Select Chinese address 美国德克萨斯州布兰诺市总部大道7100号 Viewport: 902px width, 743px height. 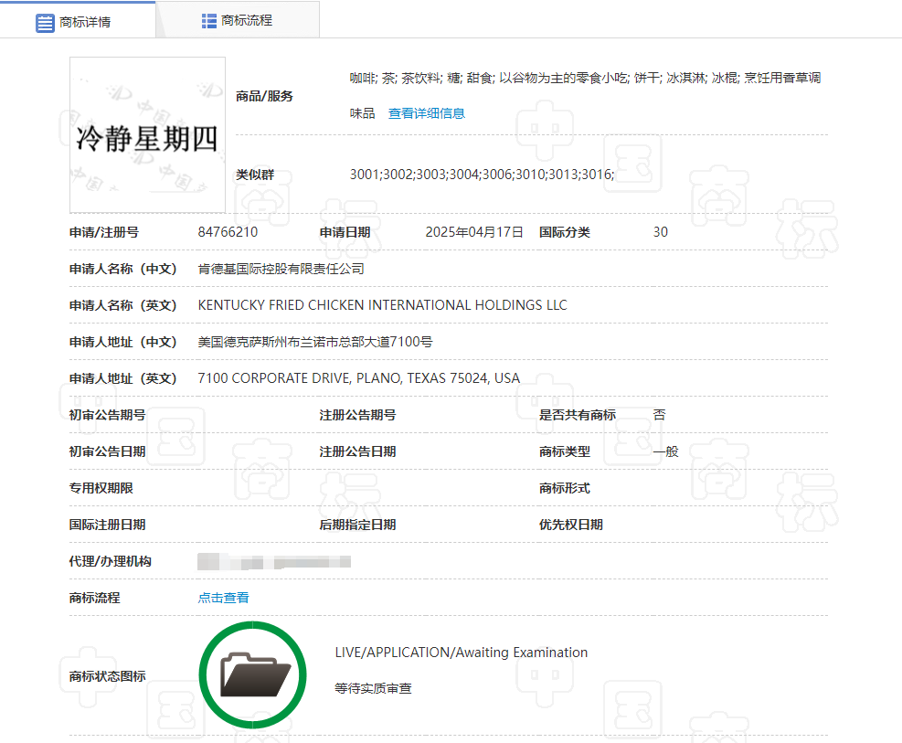[315, 342]
